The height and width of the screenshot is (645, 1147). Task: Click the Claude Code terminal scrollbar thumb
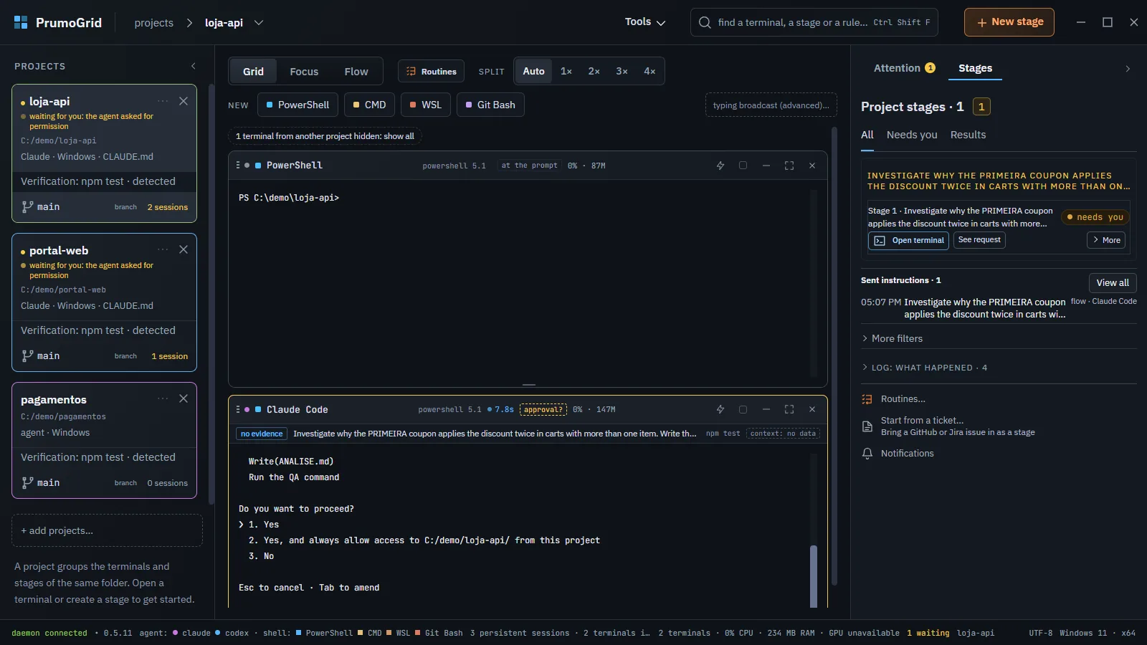[x=814, y=577]
